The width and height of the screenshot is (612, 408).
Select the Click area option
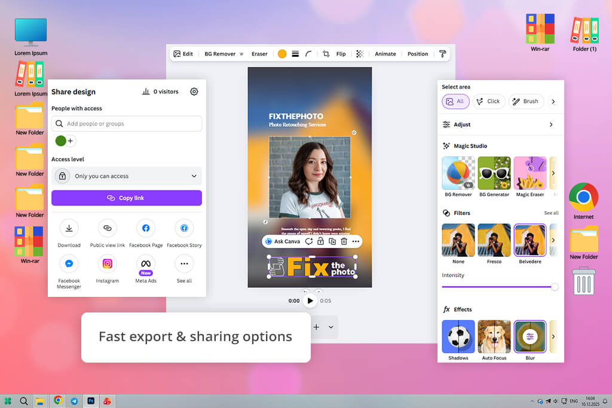click(489, 102)
